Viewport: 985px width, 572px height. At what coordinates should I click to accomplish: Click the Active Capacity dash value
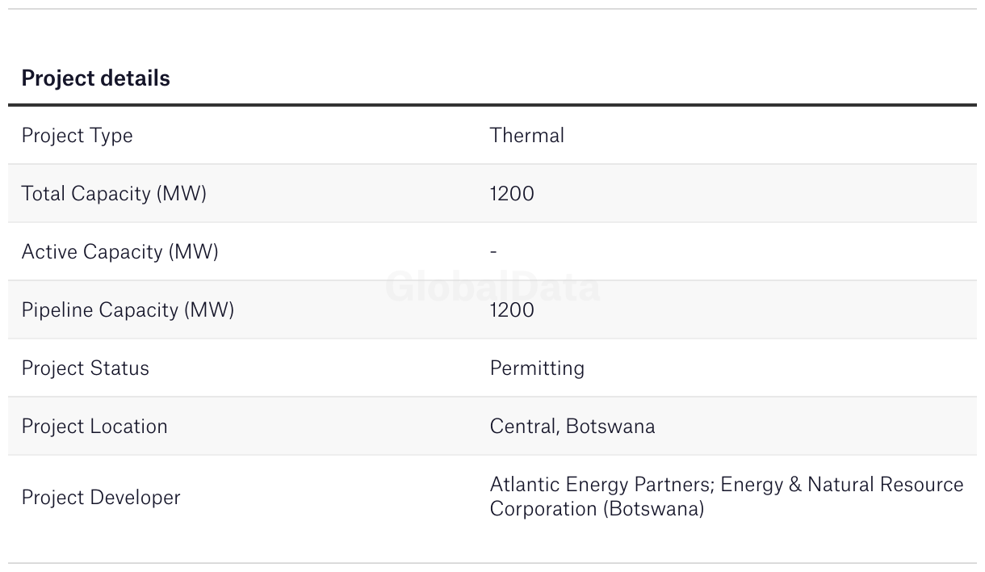pos(493,252)
